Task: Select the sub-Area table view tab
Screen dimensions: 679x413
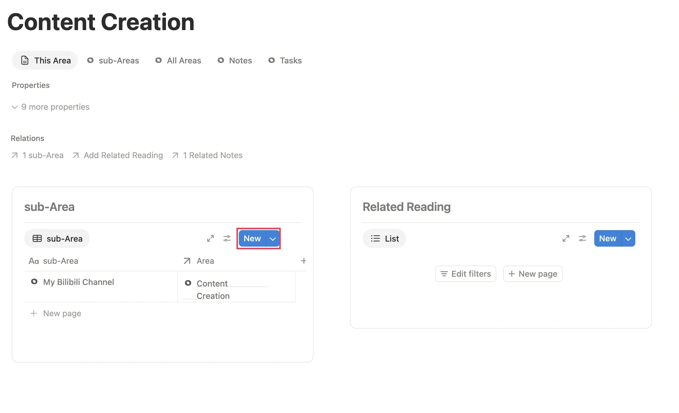Action: tap(57, 238)
